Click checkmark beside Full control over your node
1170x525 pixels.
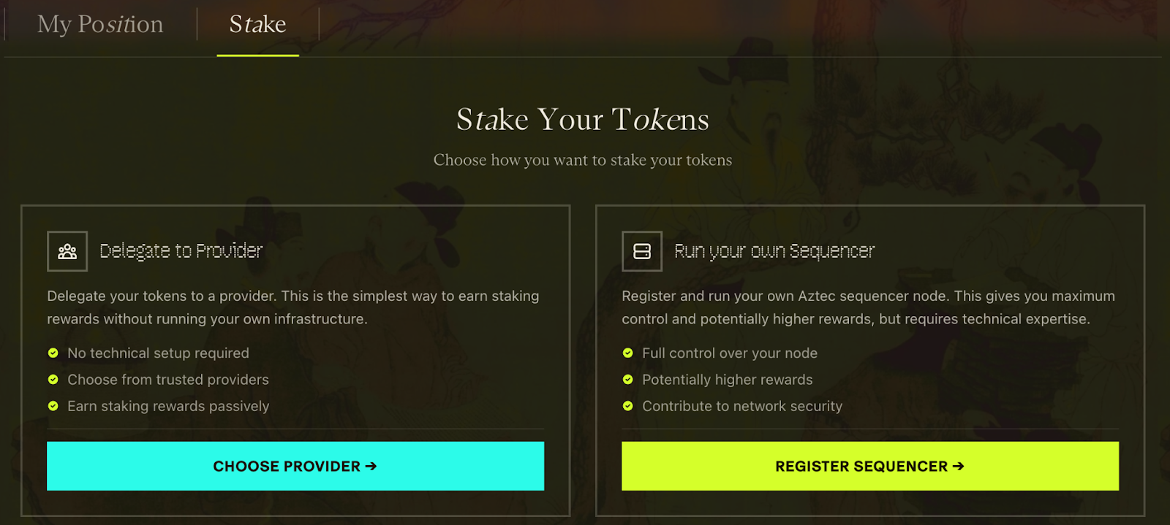(x=628, y=353)
